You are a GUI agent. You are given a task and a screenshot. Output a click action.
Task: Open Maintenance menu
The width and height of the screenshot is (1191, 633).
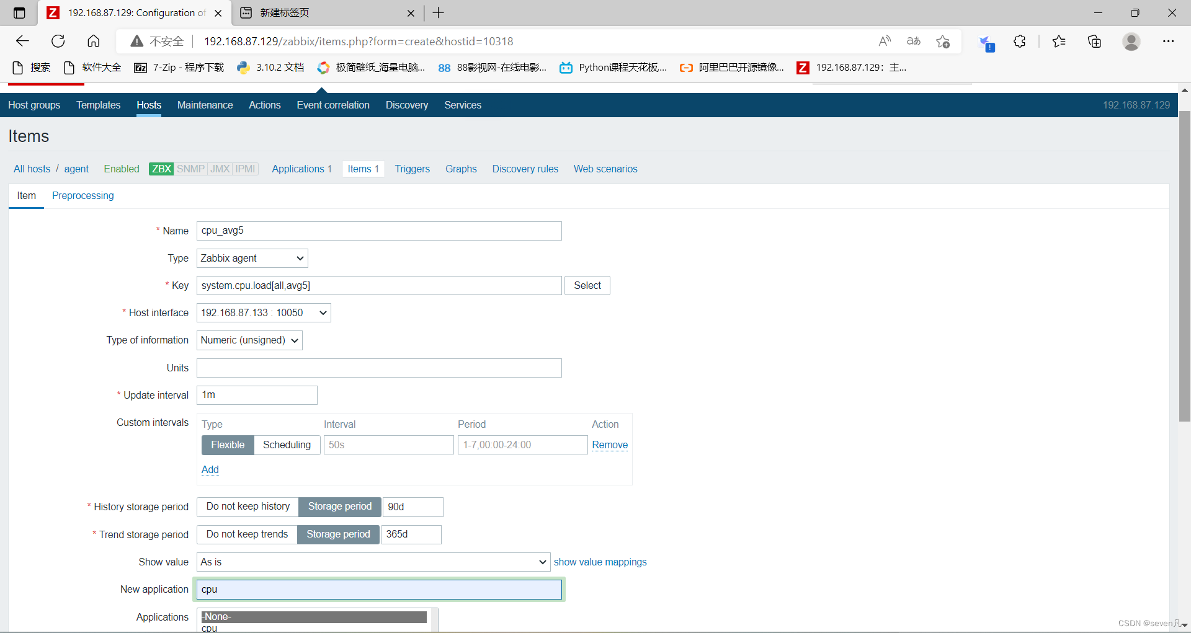pyautogui.click(x=205, y=105)
